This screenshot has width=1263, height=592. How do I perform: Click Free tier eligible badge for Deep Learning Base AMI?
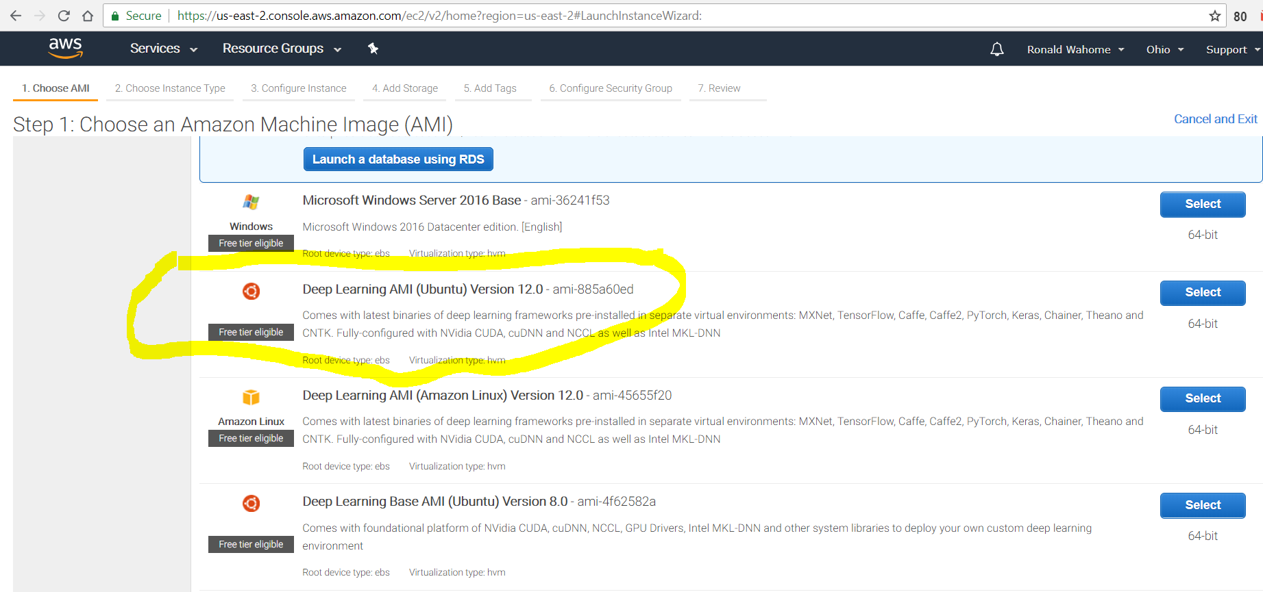pyautogui.click(x=251, y=544)
